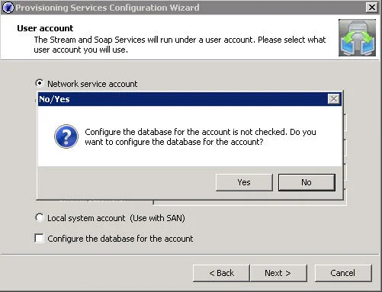Click the Next button in the wizard
This screenshot has height=292, width=382.
pyautogui.click(x=278, y=273)
